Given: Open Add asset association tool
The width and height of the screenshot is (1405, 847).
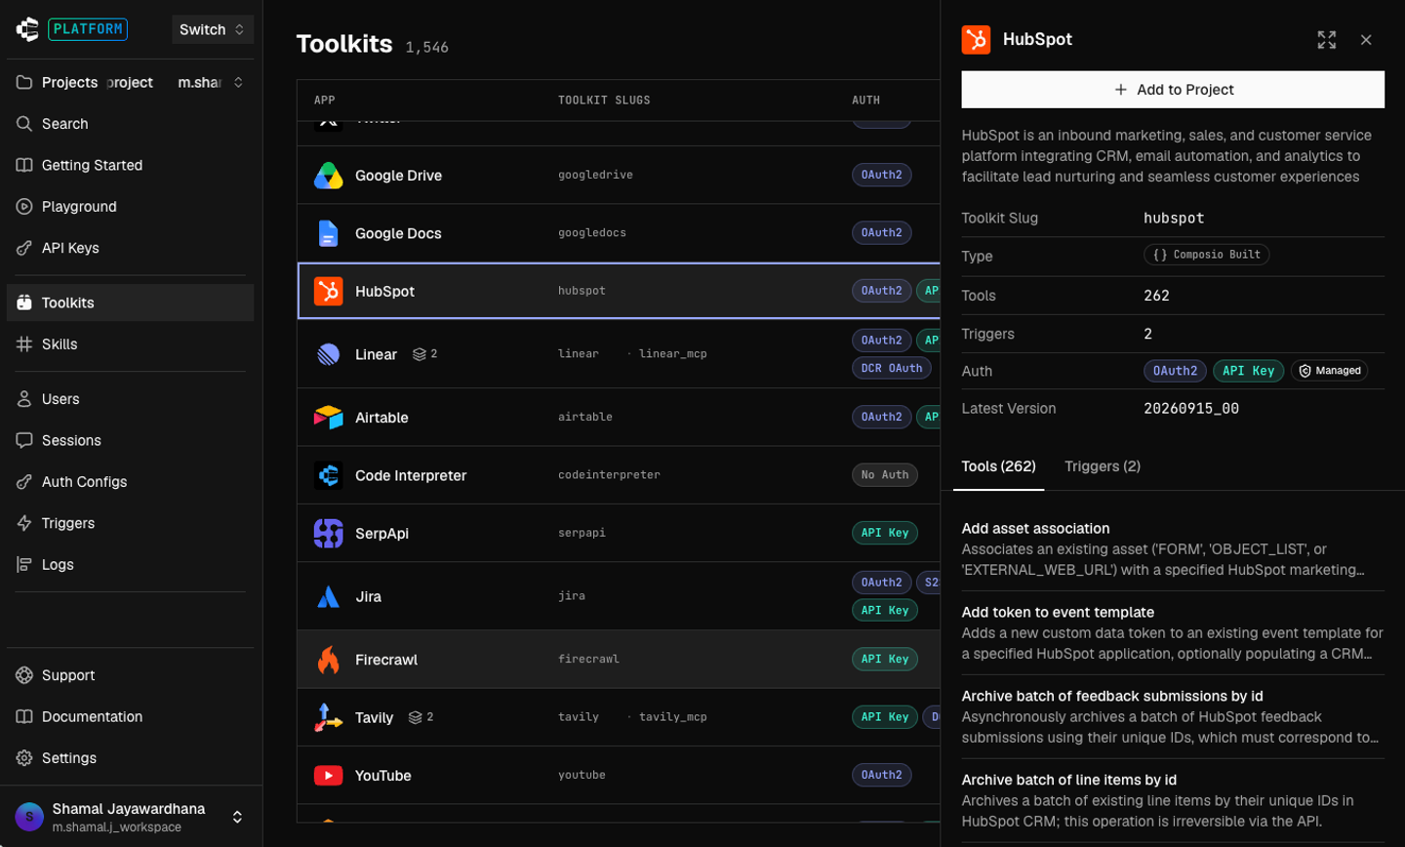Looking at the screenshot, I should click(x=1173, y=549).
